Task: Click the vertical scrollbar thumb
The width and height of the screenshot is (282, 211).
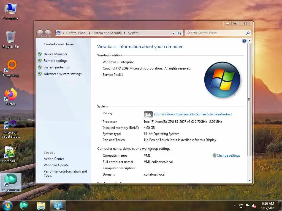Action: 249,99
